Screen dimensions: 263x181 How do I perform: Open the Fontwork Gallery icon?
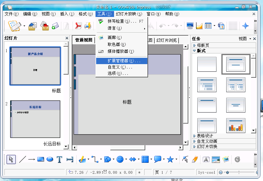(x=206, y=159)
